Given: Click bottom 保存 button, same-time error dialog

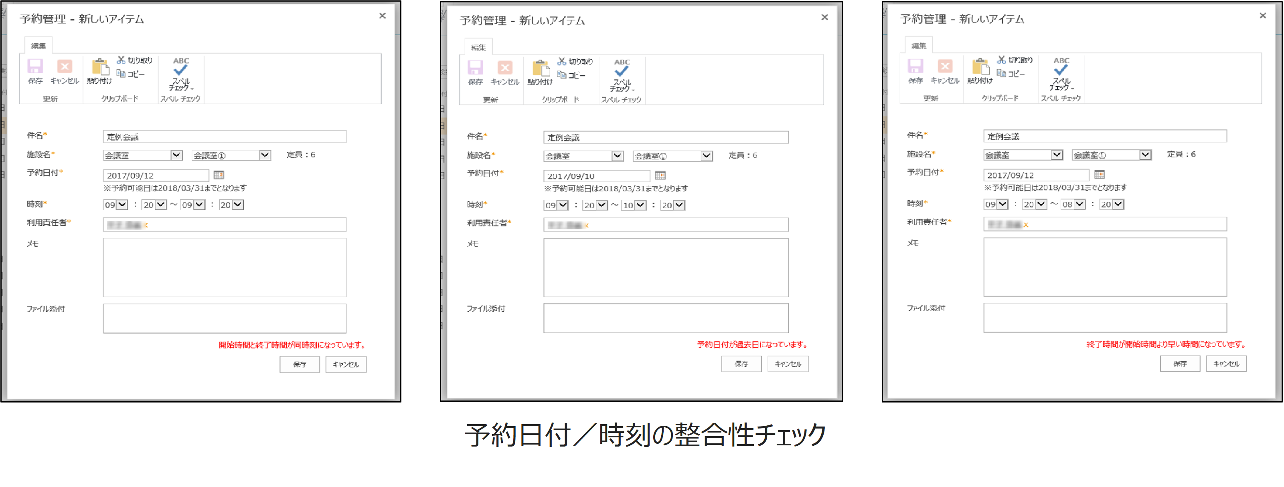Looking at the screenshot, I should pyautogui.click(x=300, y=364).
